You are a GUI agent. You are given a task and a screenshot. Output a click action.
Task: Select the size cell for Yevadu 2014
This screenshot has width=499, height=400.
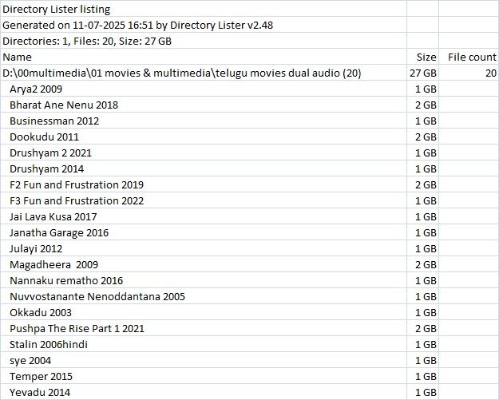[x=425, y=392]
